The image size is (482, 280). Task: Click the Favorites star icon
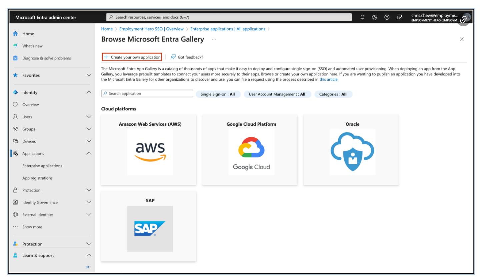tap(15, 75)
